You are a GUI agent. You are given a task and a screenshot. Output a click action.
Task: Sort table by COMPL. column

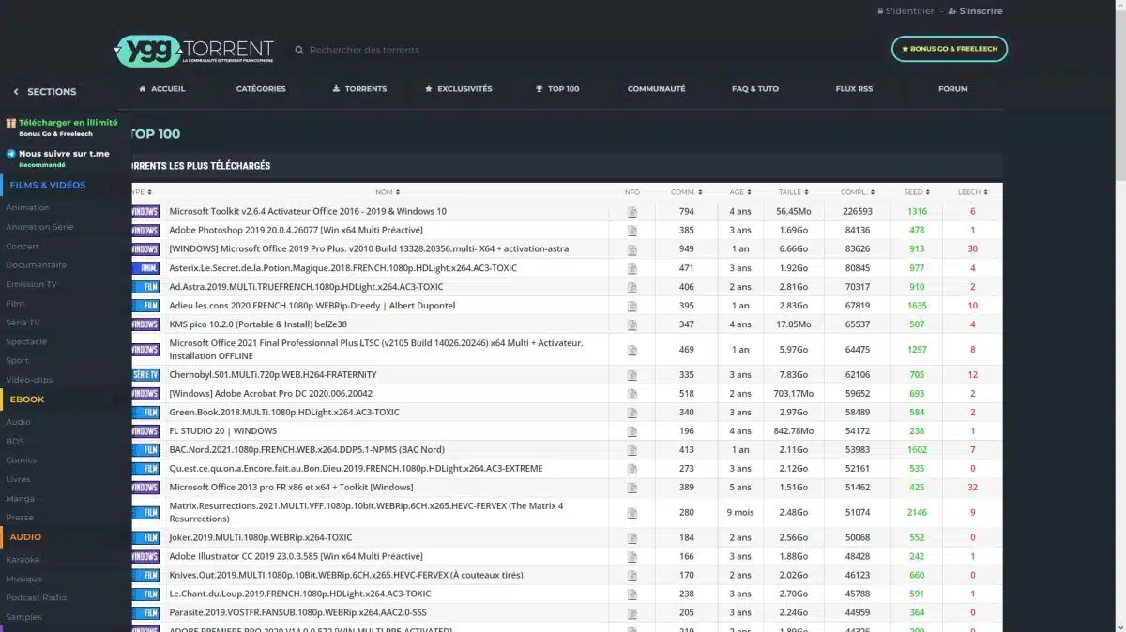[x=857, y=192]
